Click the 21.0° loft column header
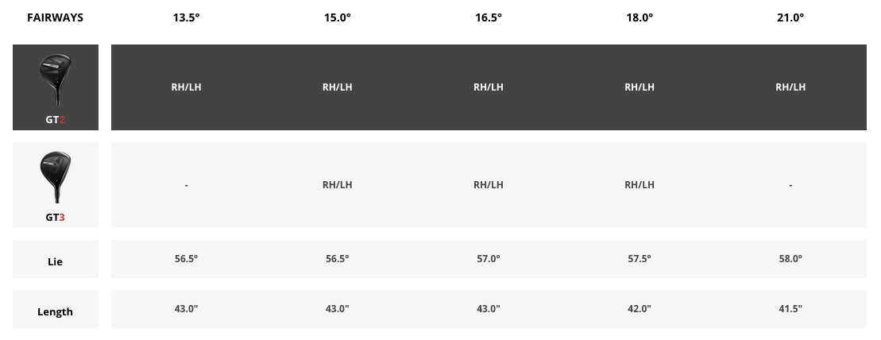The height and width of the screenshot is (340, 881). coord(790,17)
